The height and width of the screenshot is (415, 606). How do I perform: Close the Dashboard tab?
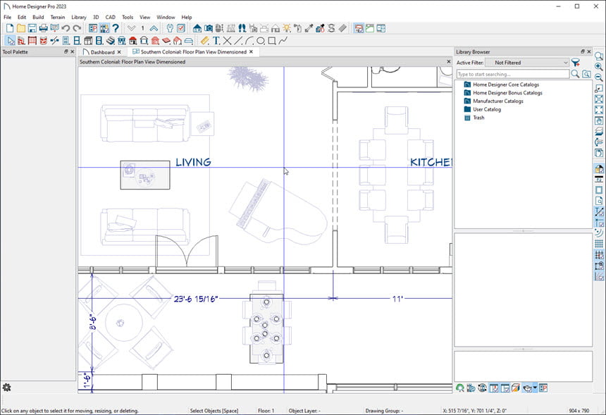point(119,51)
